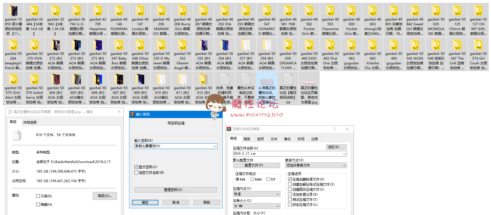This screenshot has width=491, height=215.
Task: Select folder gaobei-46 146 FlyWithMe
Action: pyautogui.click(x=119, y=20)
